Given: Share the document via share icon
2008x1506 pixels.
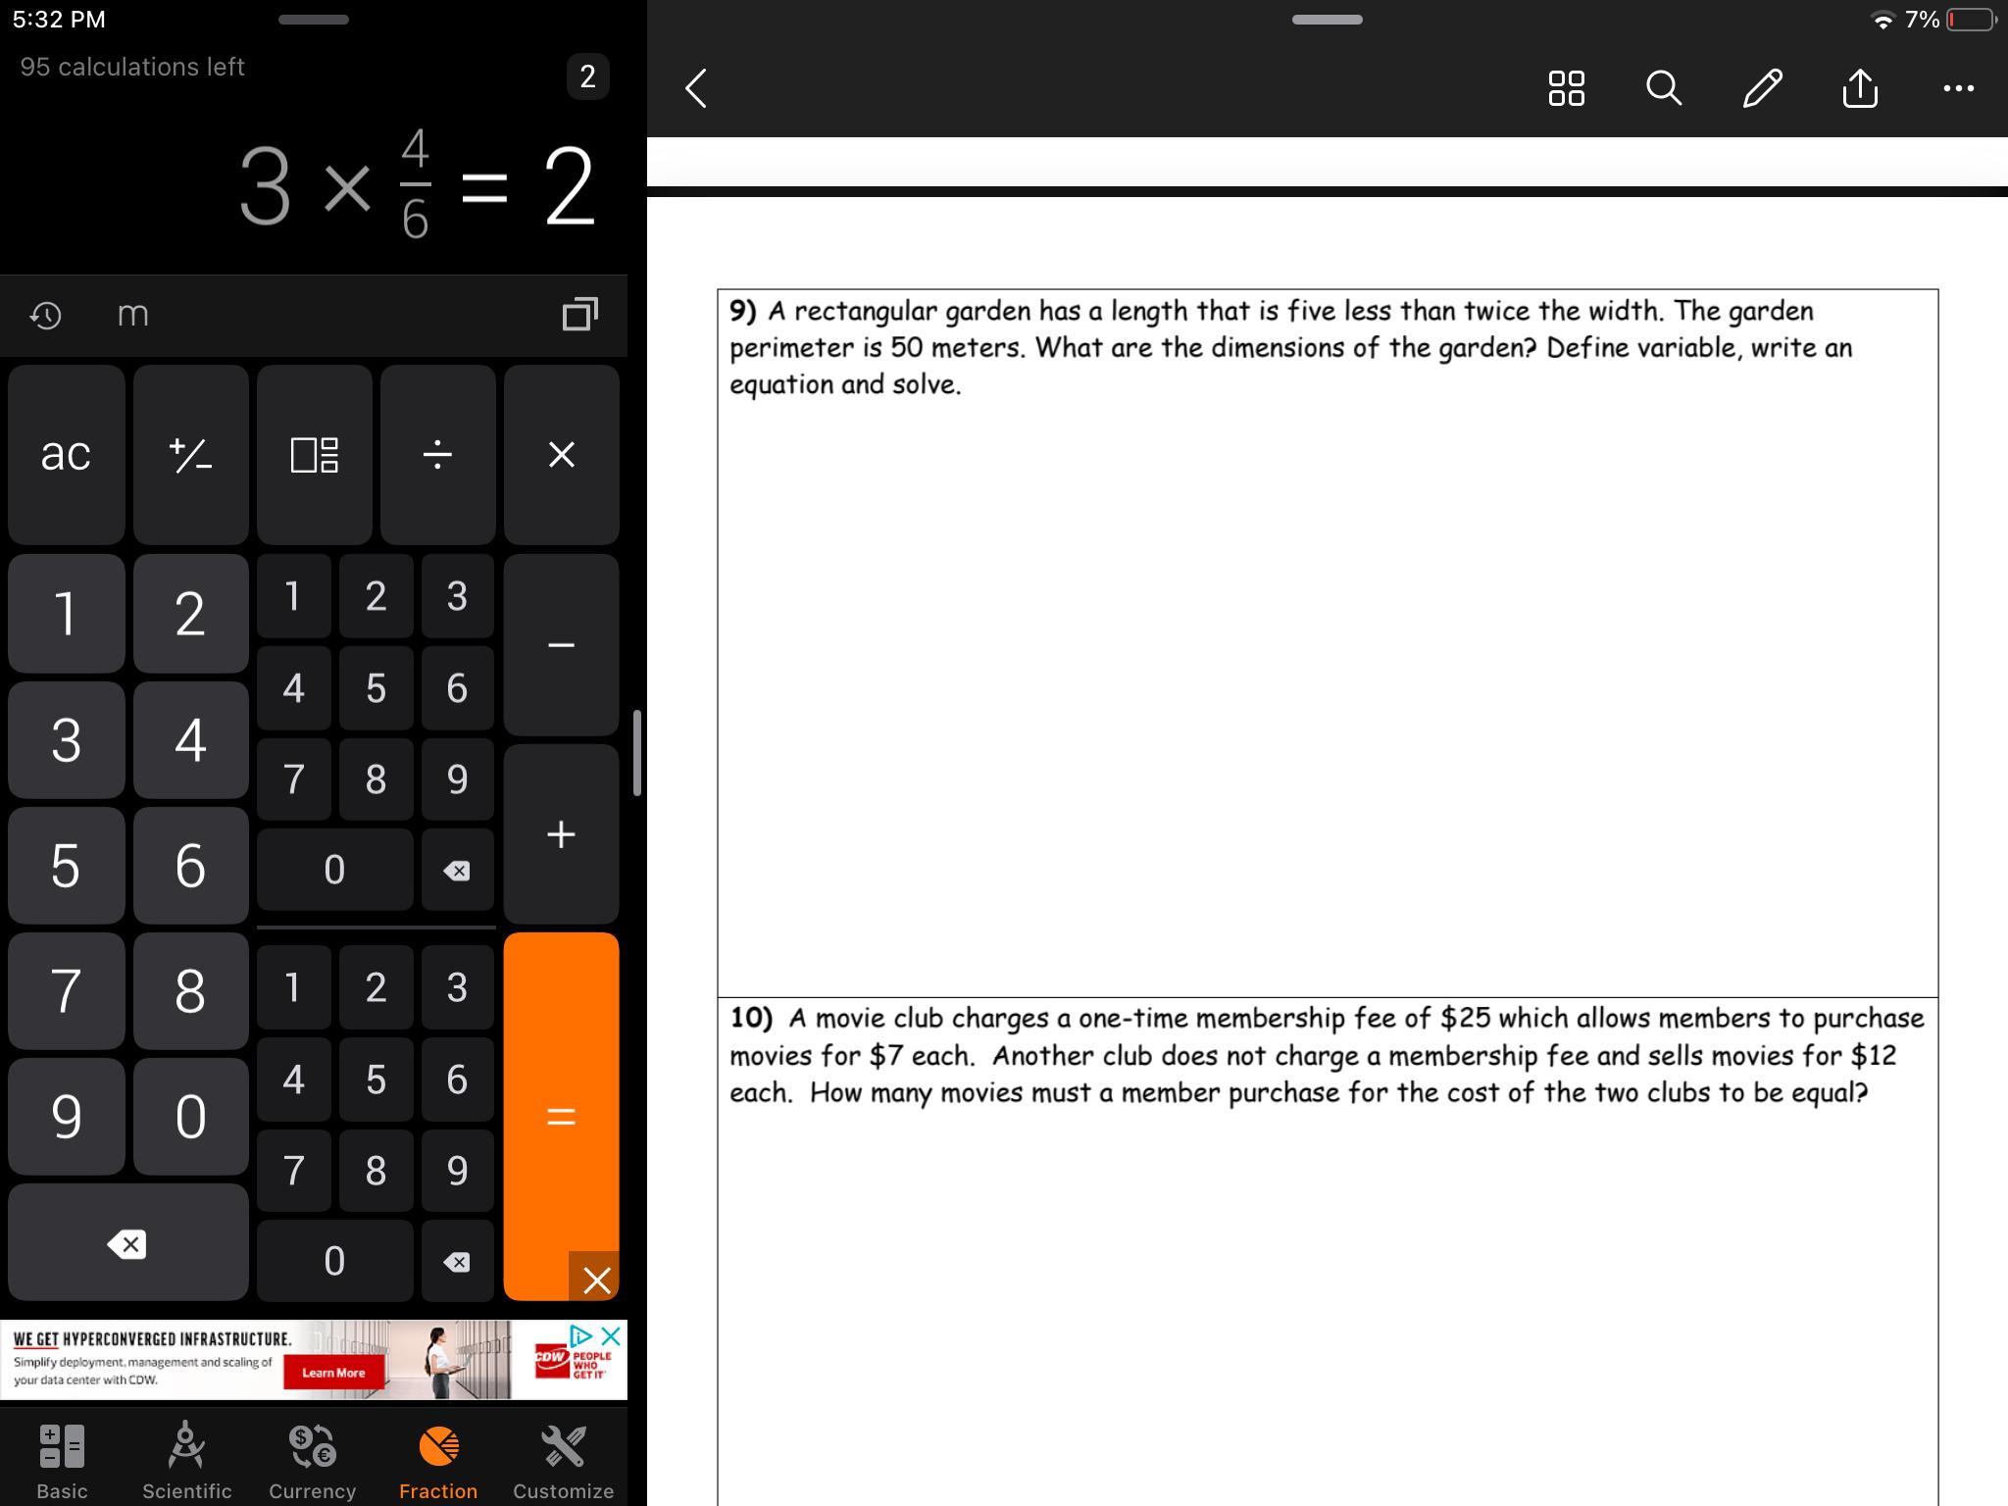Looking at the screenshot, I should click(x=1860, y=88).
